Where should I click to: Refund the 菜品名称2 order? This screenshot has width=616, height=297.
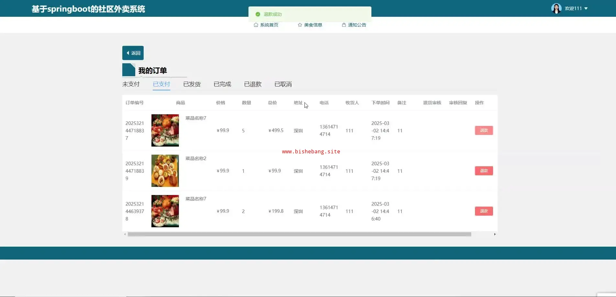(484, 171)
